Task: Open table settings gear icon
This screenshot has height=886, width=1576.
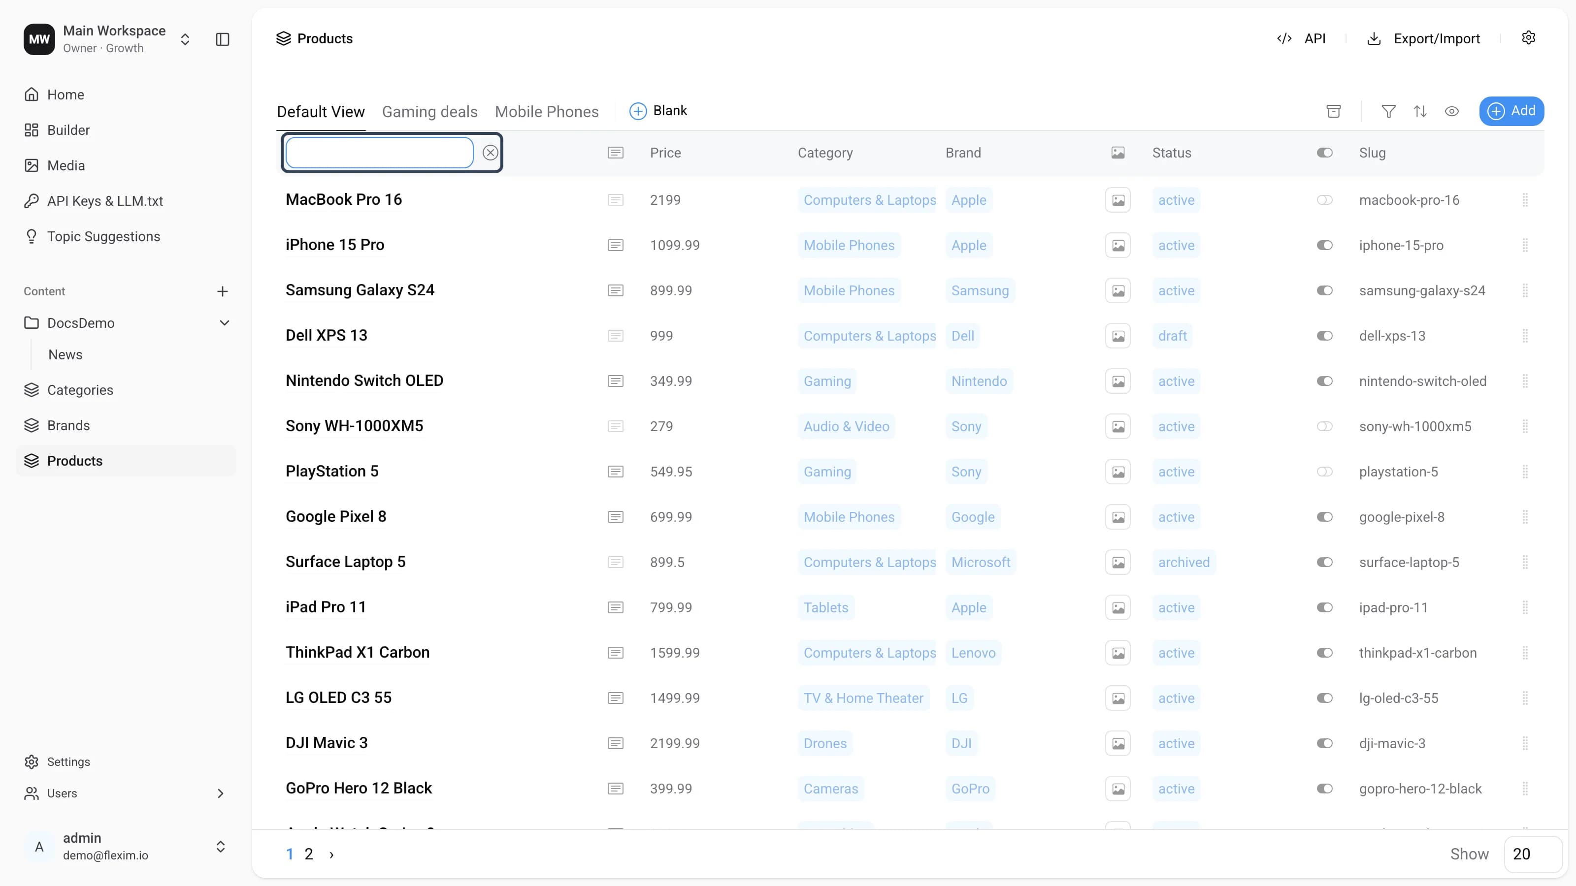Action: click(1528, 38)
